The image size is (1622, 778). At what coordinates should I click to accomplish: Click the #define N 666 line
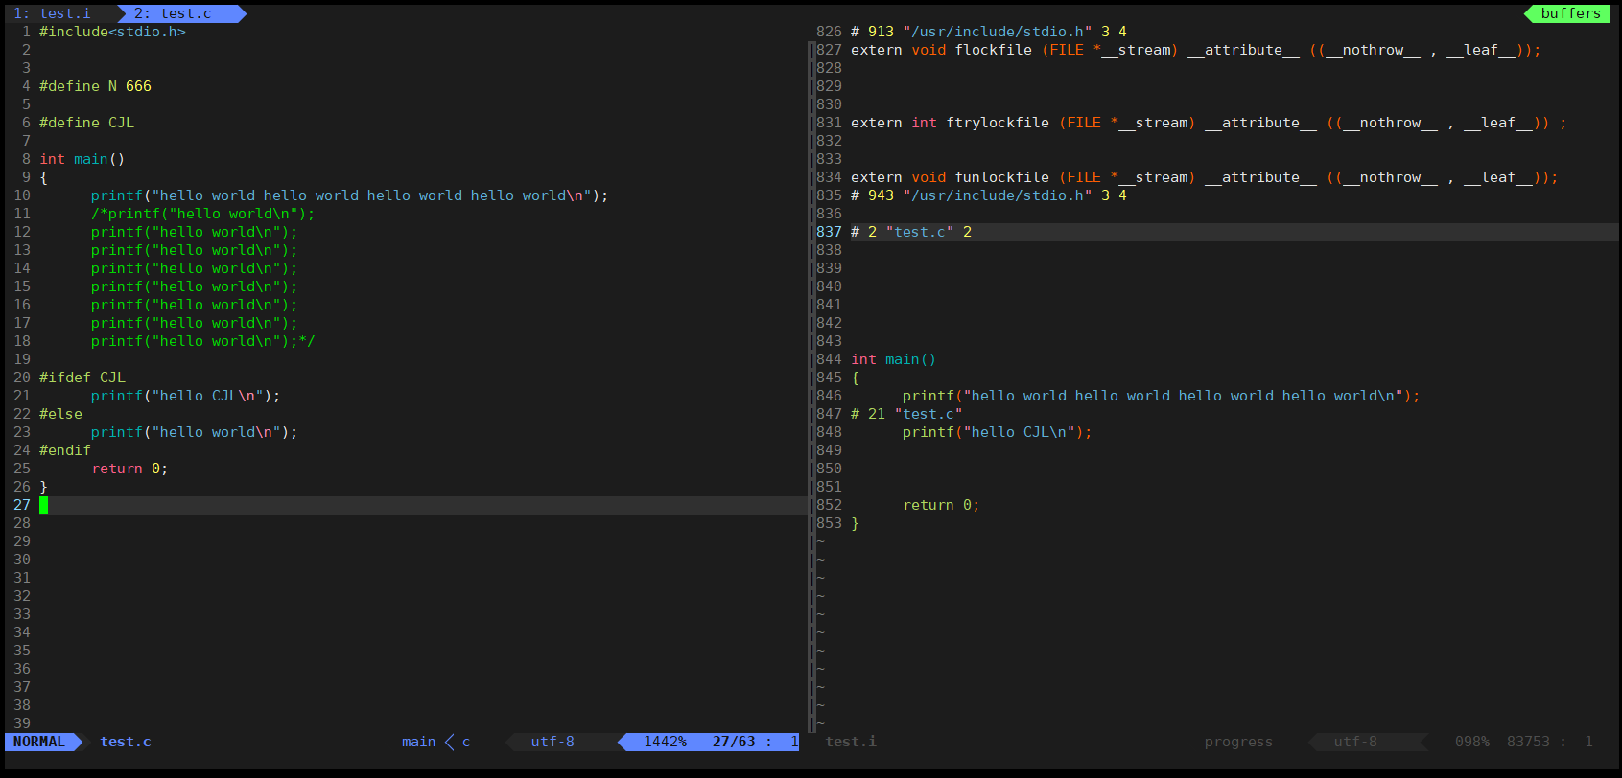pos(95,86)
